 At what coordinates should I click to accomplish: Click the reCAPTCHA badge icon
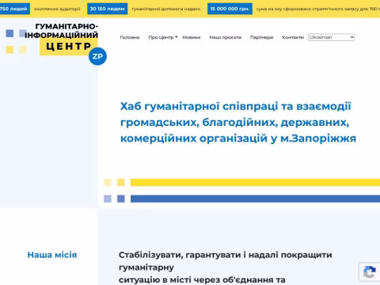click(369, 272)
